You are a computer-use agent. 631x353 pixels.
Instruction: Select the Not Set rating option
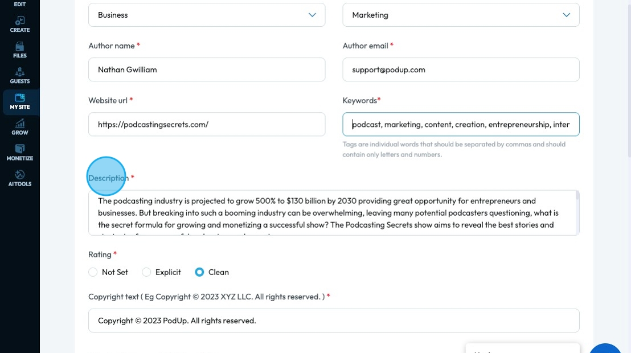(x=93, y=272)
